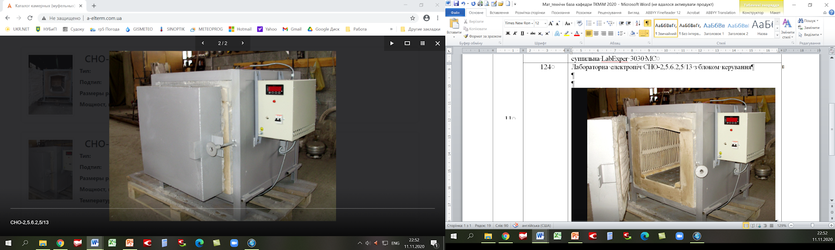The image size is (835, 250).
Task: Switch to Вставлення ribbon tab
Action: click(x=499, y=12)
